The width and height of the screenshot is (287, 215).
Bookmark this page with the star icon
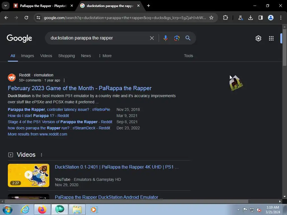click(x=211, y=18)
